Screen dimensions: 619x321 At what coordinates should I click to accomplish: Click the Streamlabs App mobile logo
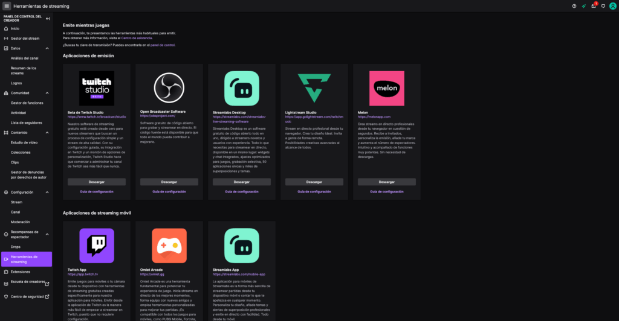242,246
